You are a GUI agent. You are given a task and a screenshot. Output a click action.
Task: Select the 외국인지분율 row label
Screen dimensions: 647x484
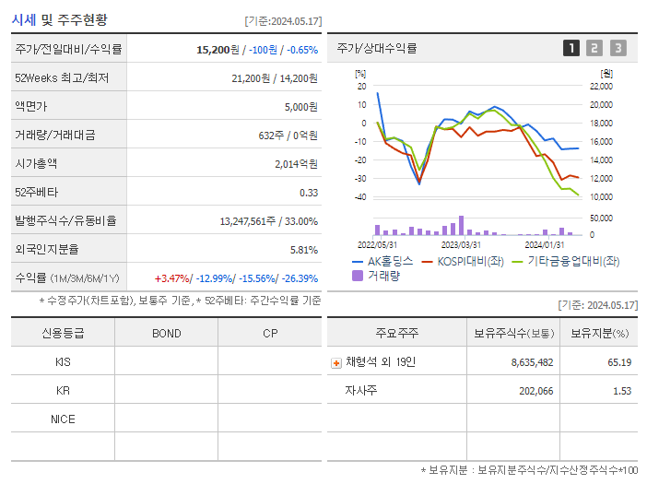(47, 249)
